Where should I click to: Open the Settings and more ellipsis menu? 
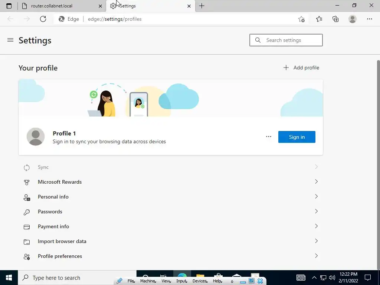coord(369,19)
